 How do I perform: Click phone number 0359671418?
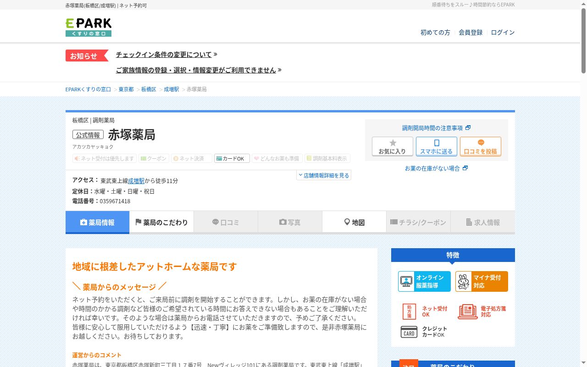tap(115, 201)
